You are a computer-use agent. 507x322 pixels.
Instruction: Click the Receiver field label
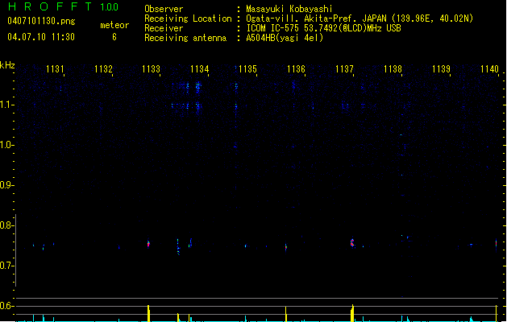pos(164,28)
